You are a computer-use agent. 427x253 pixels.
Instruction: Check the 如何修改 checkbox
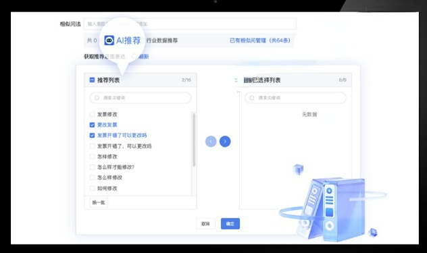[92, 188]
